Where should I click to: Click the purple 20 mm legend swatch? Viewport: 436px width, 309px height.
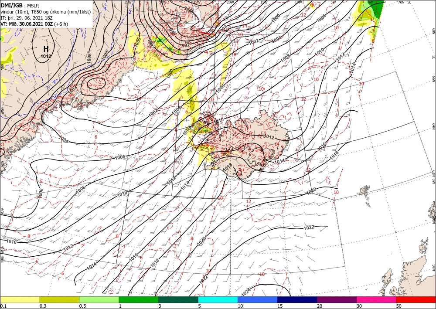point(337,299)
